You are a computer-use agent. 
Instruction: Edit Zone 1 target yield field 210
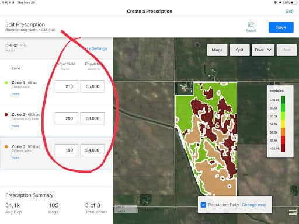pos(67,86)
